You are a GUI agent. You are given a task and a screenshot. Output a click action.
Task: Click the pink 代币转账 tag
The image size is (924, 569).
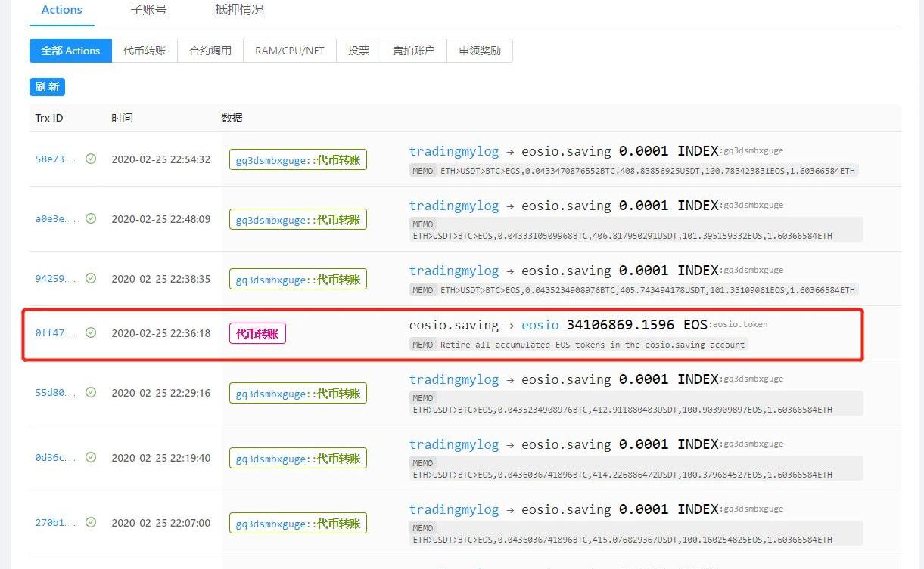[257, 333]
